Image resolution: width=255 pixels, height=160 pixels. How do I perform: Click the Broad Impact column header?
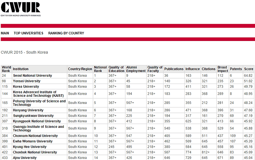(x=223, y=69)
